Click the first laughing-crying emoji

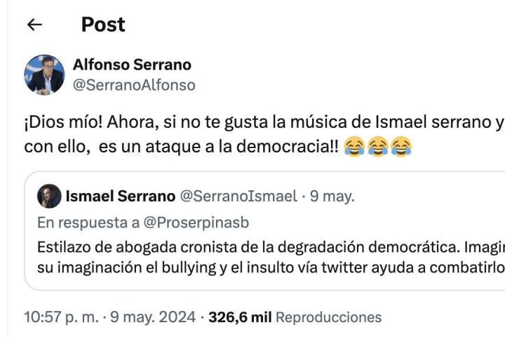pyautogui.click(x=356, y=147)
